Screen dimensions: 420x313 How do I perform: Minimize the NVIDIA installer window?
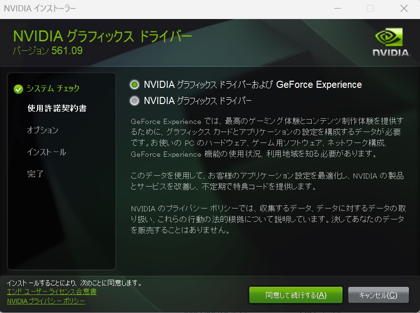(337, 9)
